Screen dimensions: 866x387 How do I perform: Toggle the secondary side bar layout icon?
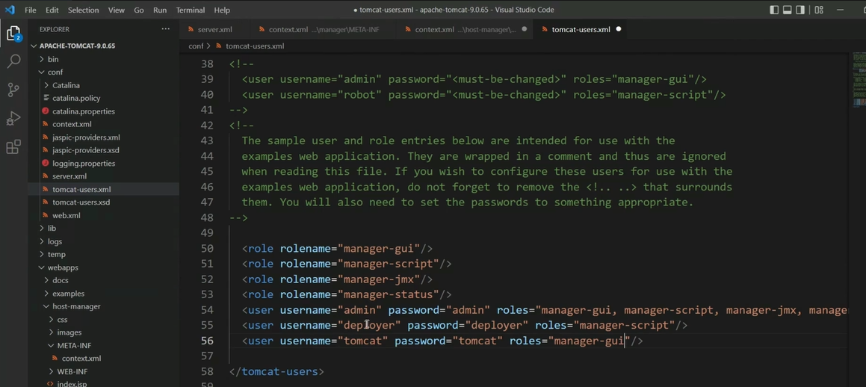[x=801, y=10]
